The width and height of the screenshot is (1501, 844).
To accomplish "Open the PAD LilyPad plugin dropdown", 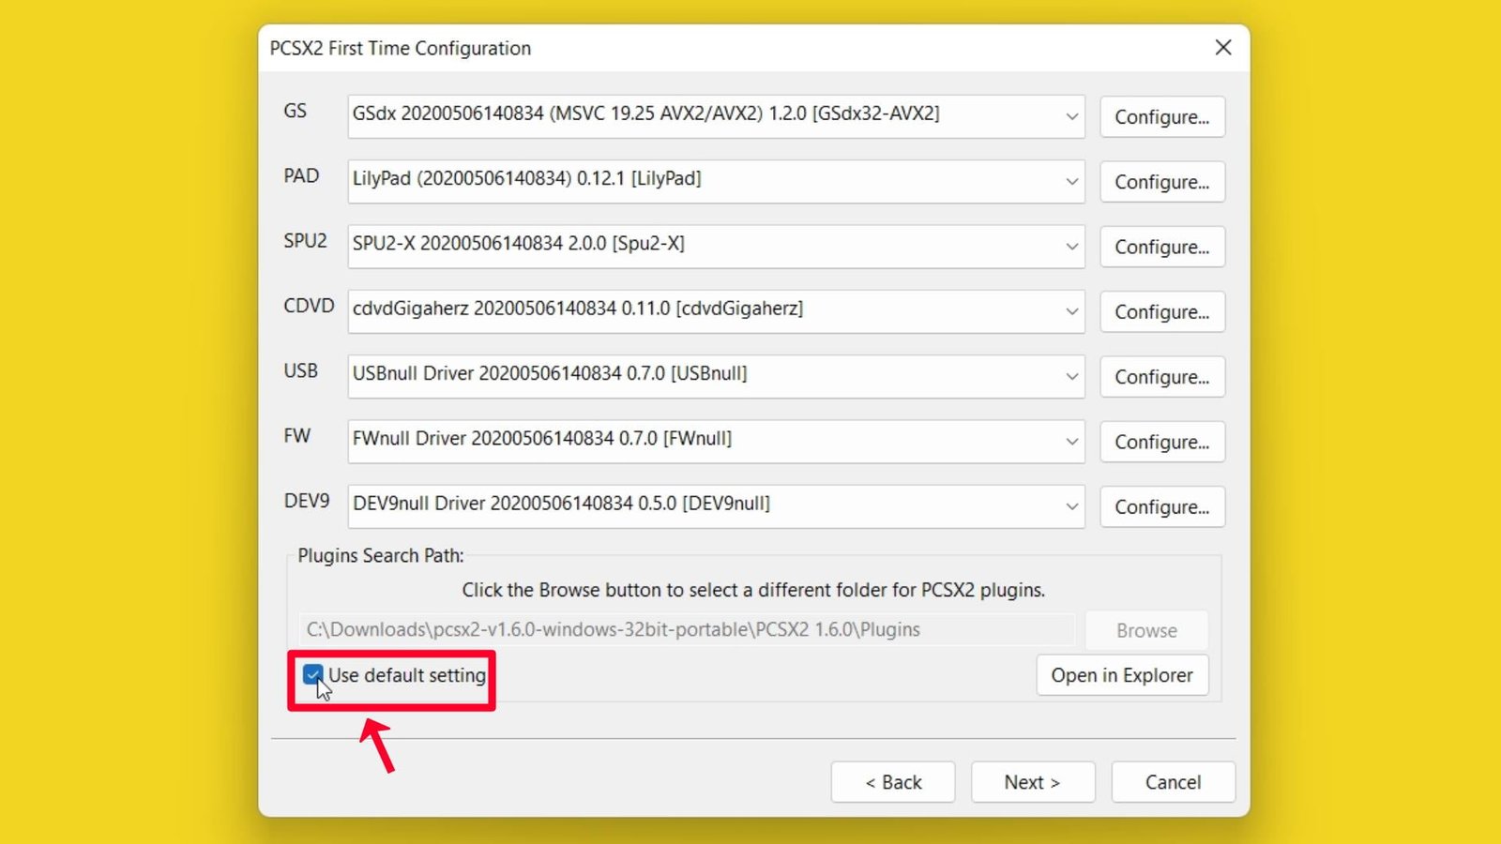I will click(x=716, y=181).
